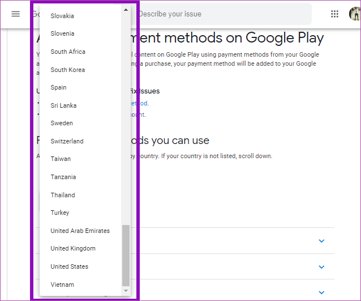
Task: Click the country list scrollbar thumb
Action: coord(126,255)
